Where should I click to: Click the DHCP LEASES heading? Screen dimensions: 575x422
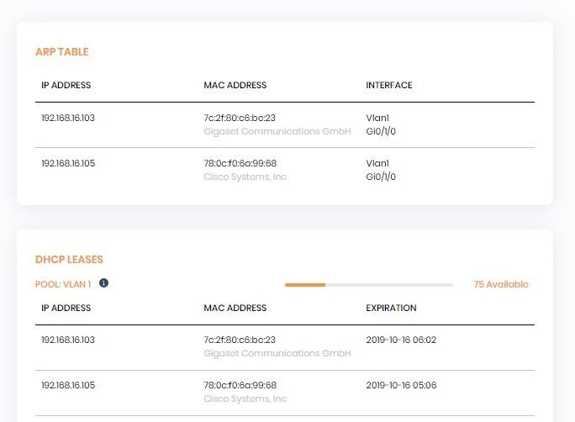coord(69,260)
